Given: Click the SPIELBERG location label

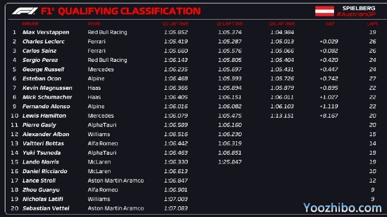Looking at the screenshot, I should point(359,8).
